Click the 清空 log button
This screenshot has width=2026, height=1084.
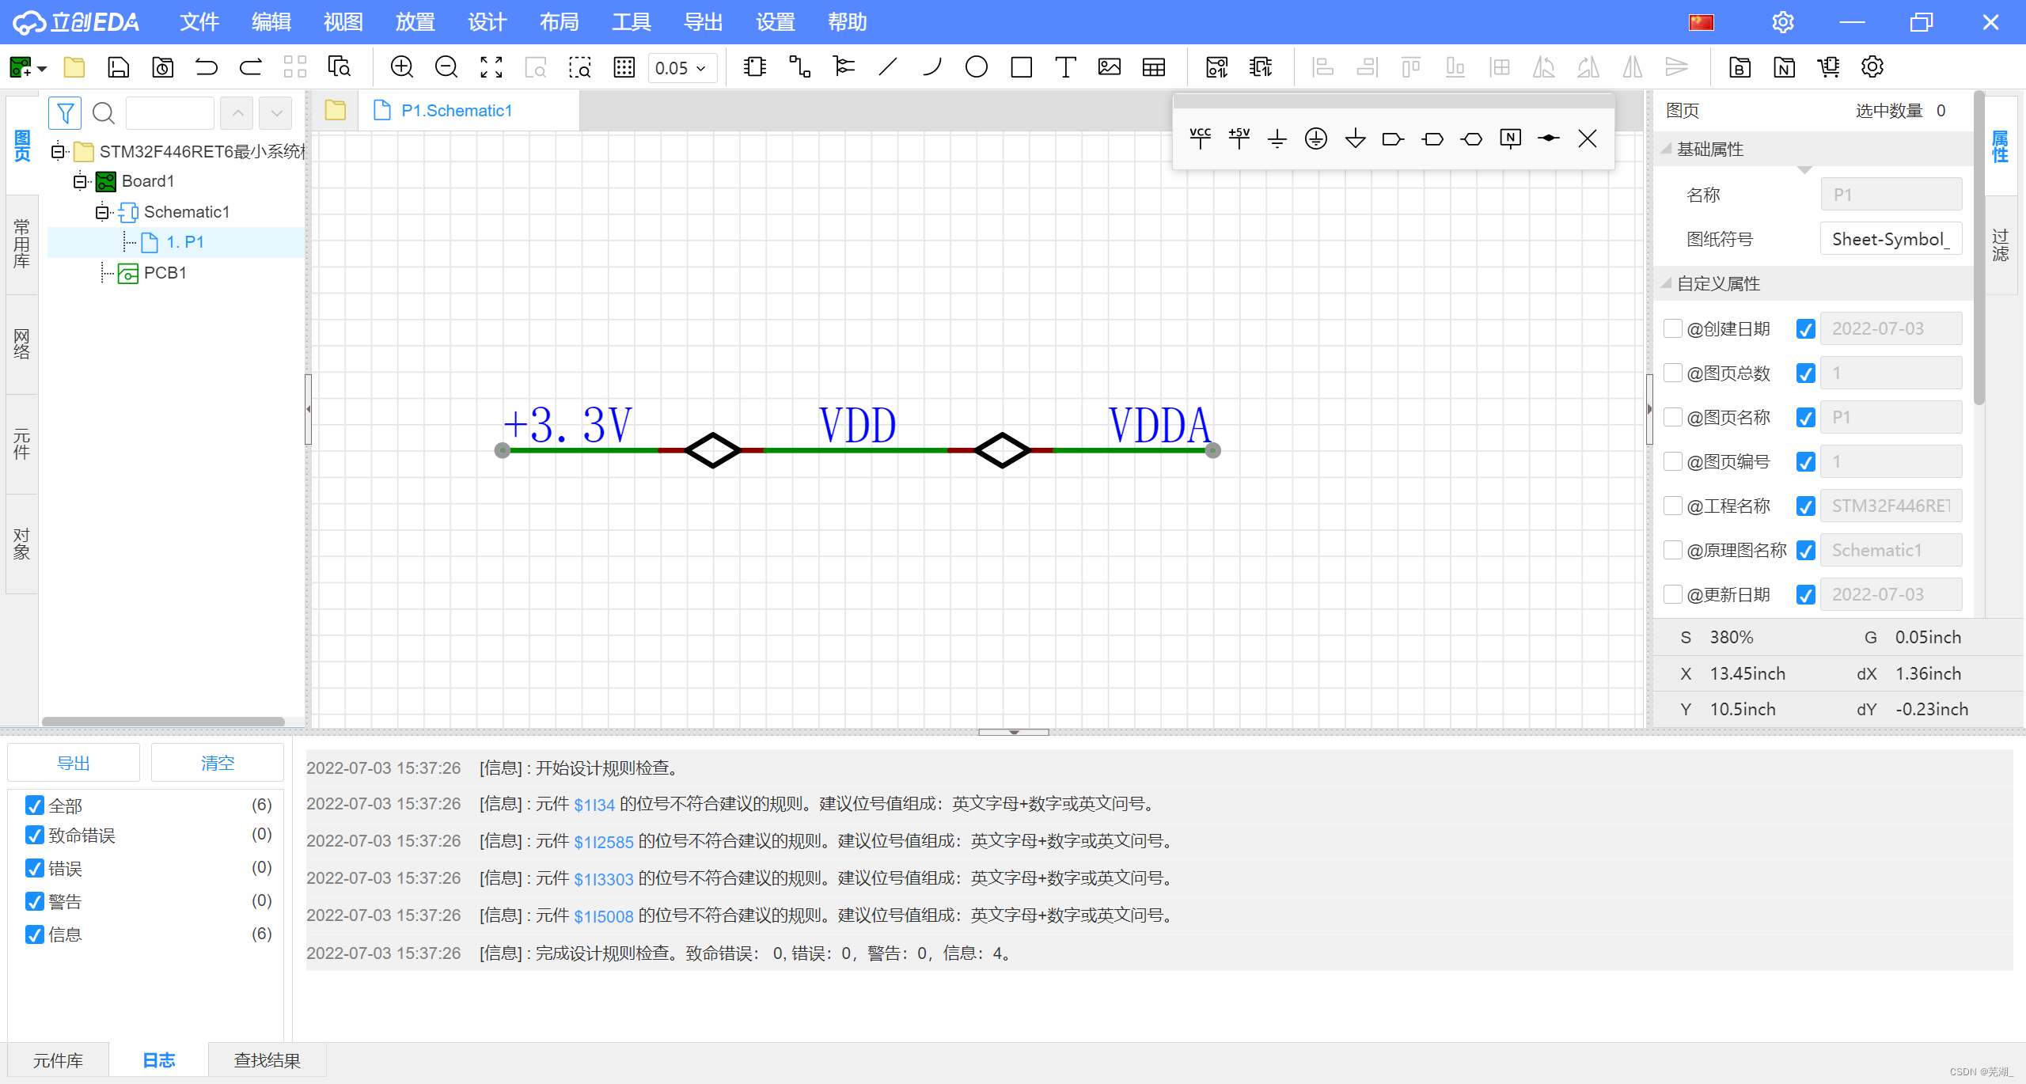pos(217,763)
